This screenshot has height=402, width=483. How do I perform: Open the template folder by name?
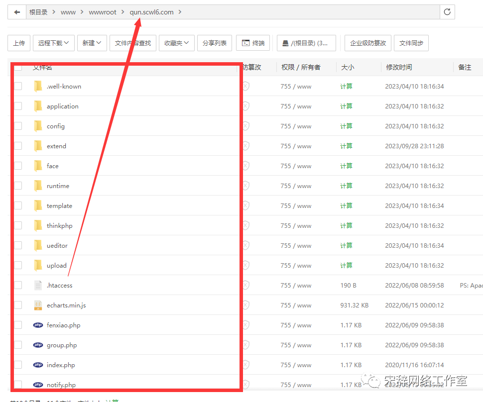click(59, 205)
